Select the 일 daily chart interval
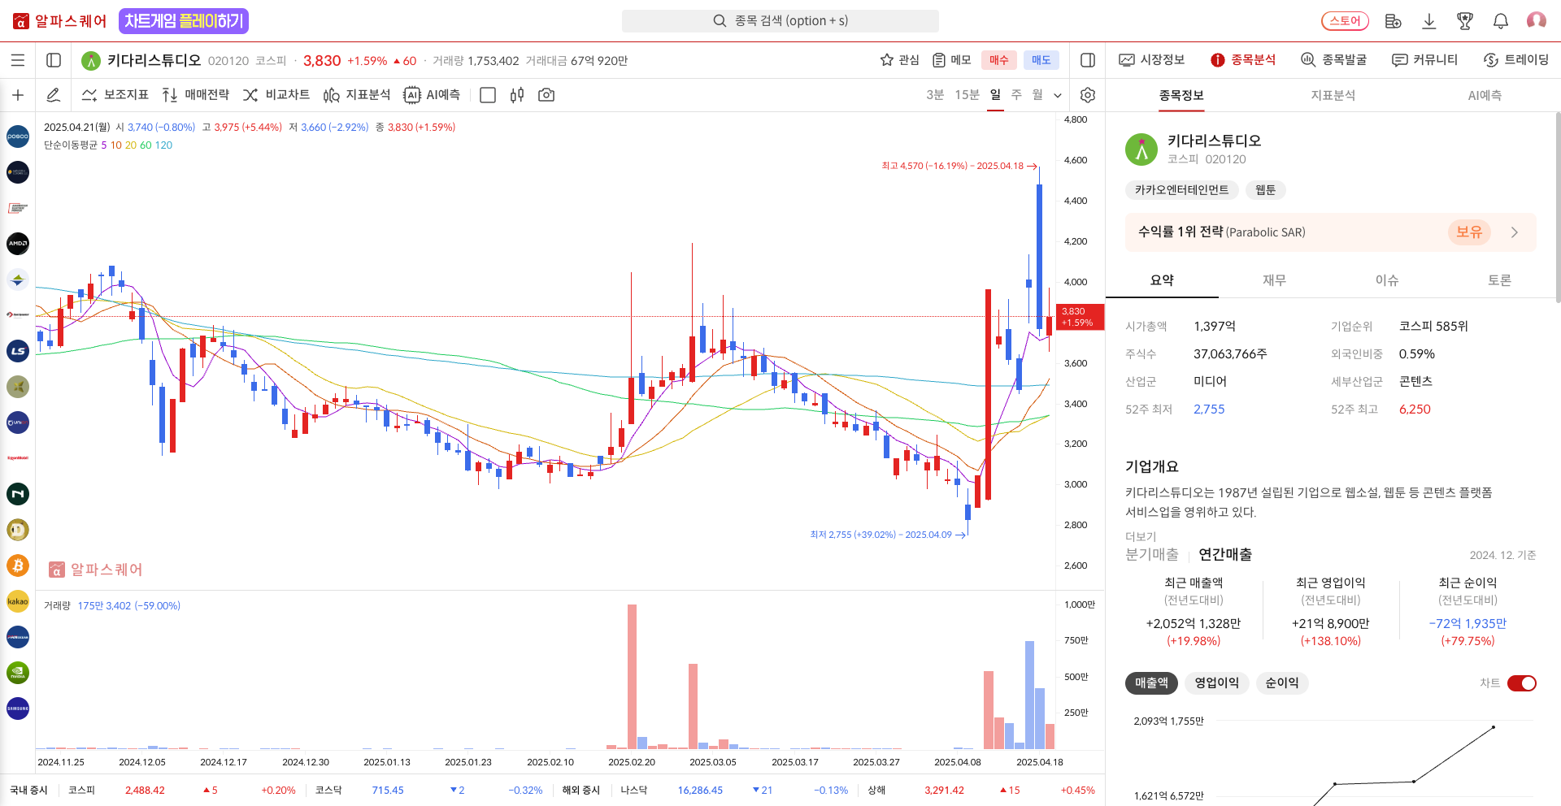The height and width of the screenshot is (806, 1561). coord(995,95)
